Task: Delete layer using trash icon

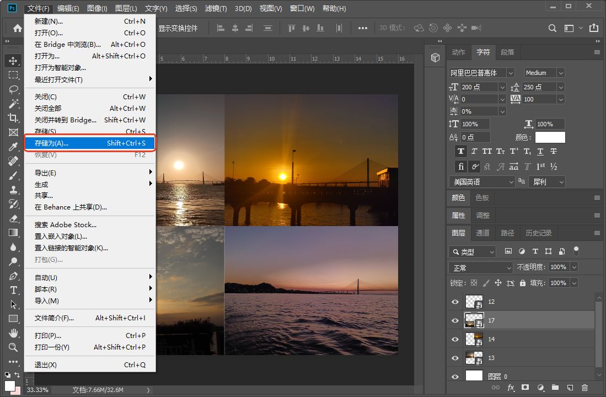Action: (585, 388)
